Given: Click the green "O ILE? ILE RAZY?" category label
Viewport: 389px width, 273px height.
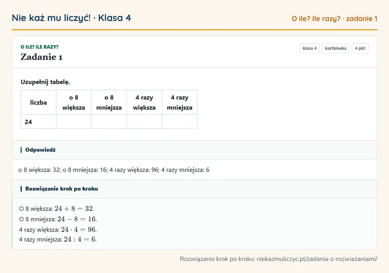Looking at the screenshot, I should (39, 47).
